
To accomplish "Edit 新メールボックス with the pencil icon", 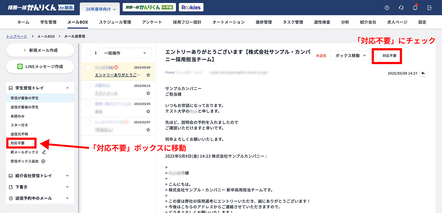I will tap(44, 152).
